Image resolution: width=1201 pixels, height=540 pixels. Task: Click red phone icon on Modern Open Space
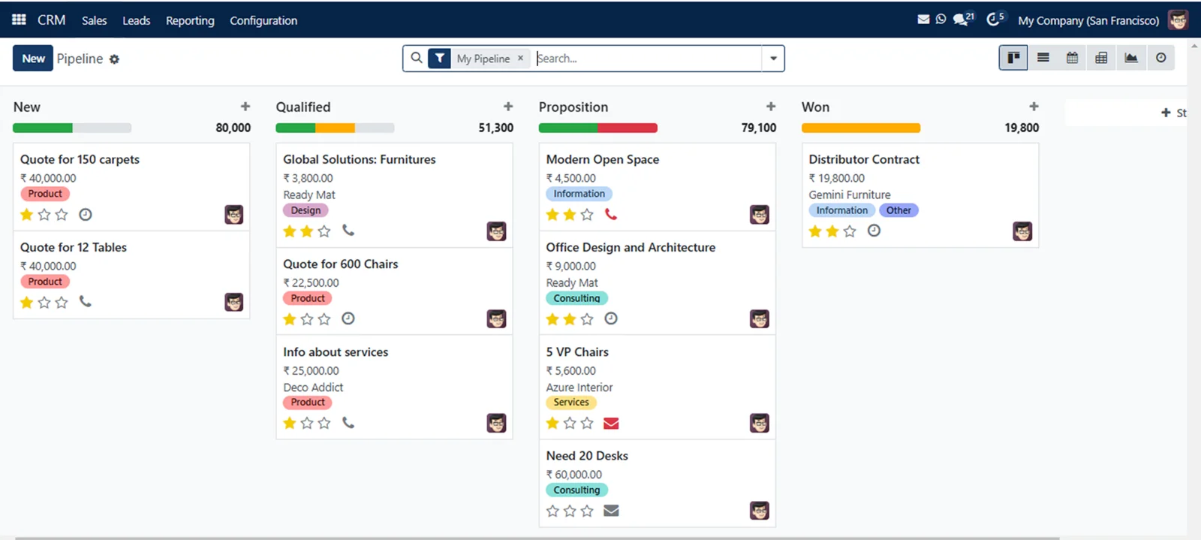click(611, 215)
